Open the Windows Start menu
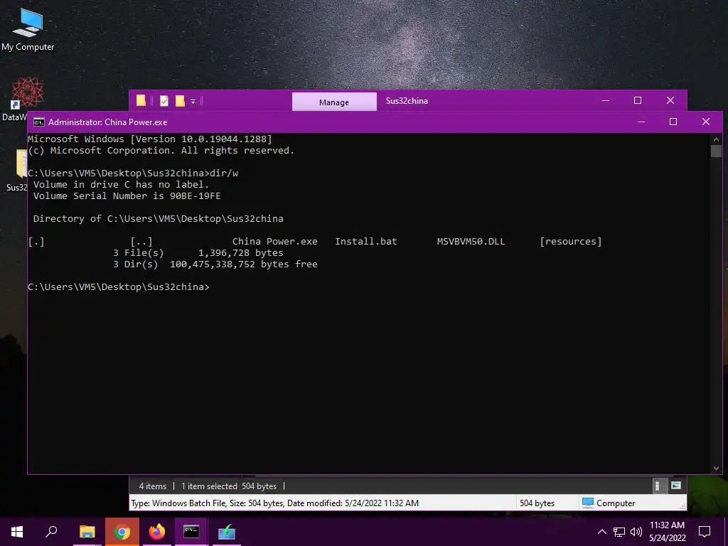The image size is (728, 546). (x=17, y=532)
